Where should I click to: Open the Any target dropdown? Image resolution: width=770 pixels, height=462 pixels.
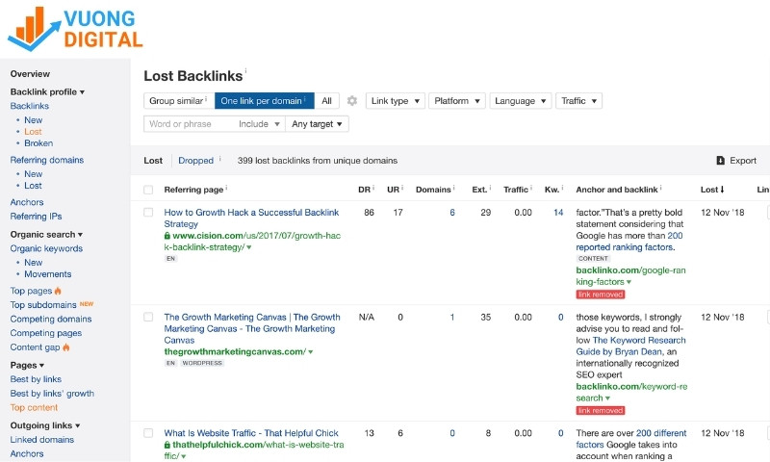tap(318, 124)
